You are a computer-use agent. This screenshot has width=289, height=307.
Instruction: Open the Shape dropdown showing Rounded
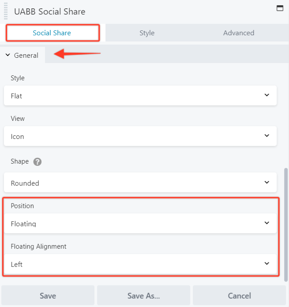(140, 183)
